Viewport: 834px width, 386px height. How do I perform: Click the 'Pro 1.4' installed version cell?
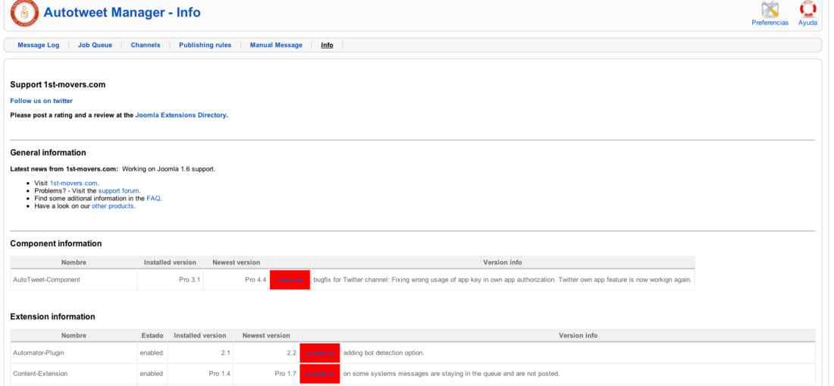coord(200,373)
